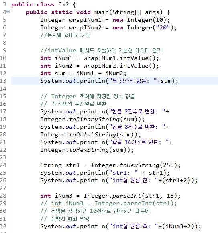This screenshot has height=233, width=218.
Task: Click the variable wrapINum1 declaration on line 5
Action: click(85, 20)
